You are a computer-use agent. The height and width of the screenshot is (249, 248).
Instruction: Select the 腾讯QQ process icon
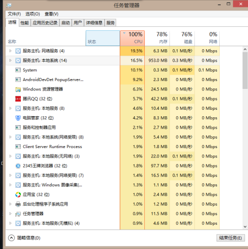(18, 99)
